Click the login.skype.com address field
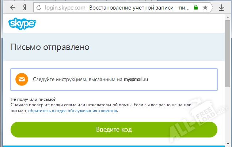Viewport: 232px width, 147px height. [65, 7]
